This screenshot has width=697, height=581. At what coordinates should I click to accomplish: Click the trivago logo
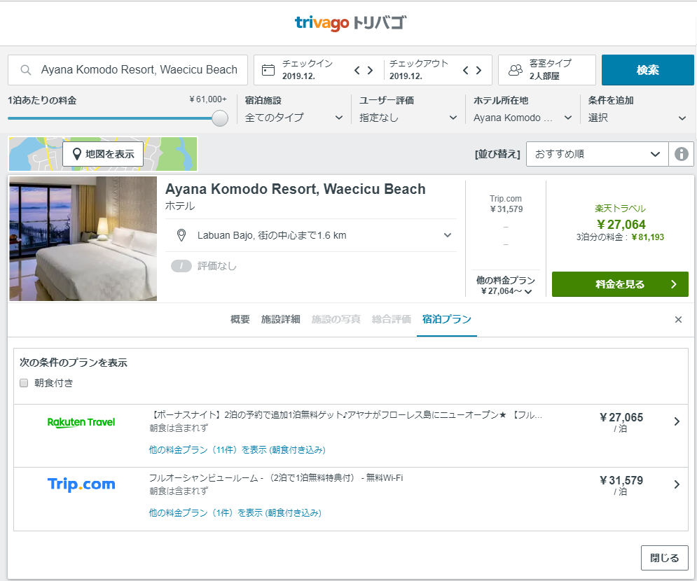pyautogui.click(x=350, y=22)
